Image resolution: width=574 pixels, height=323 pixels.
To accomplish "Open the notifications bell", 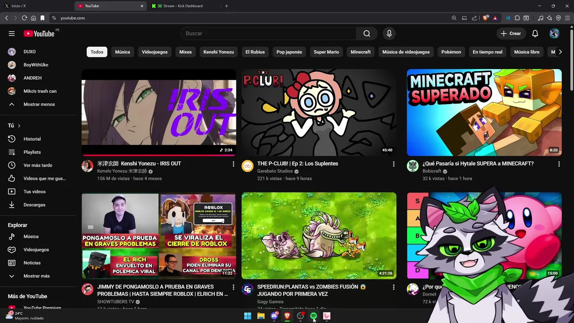I will tap(535, 34).
